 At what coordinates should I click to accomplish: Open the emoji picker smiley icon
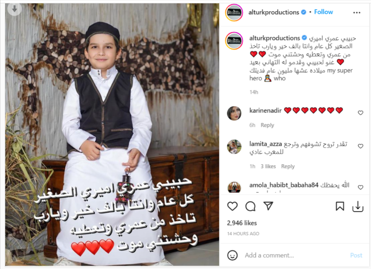coord(232,255)
